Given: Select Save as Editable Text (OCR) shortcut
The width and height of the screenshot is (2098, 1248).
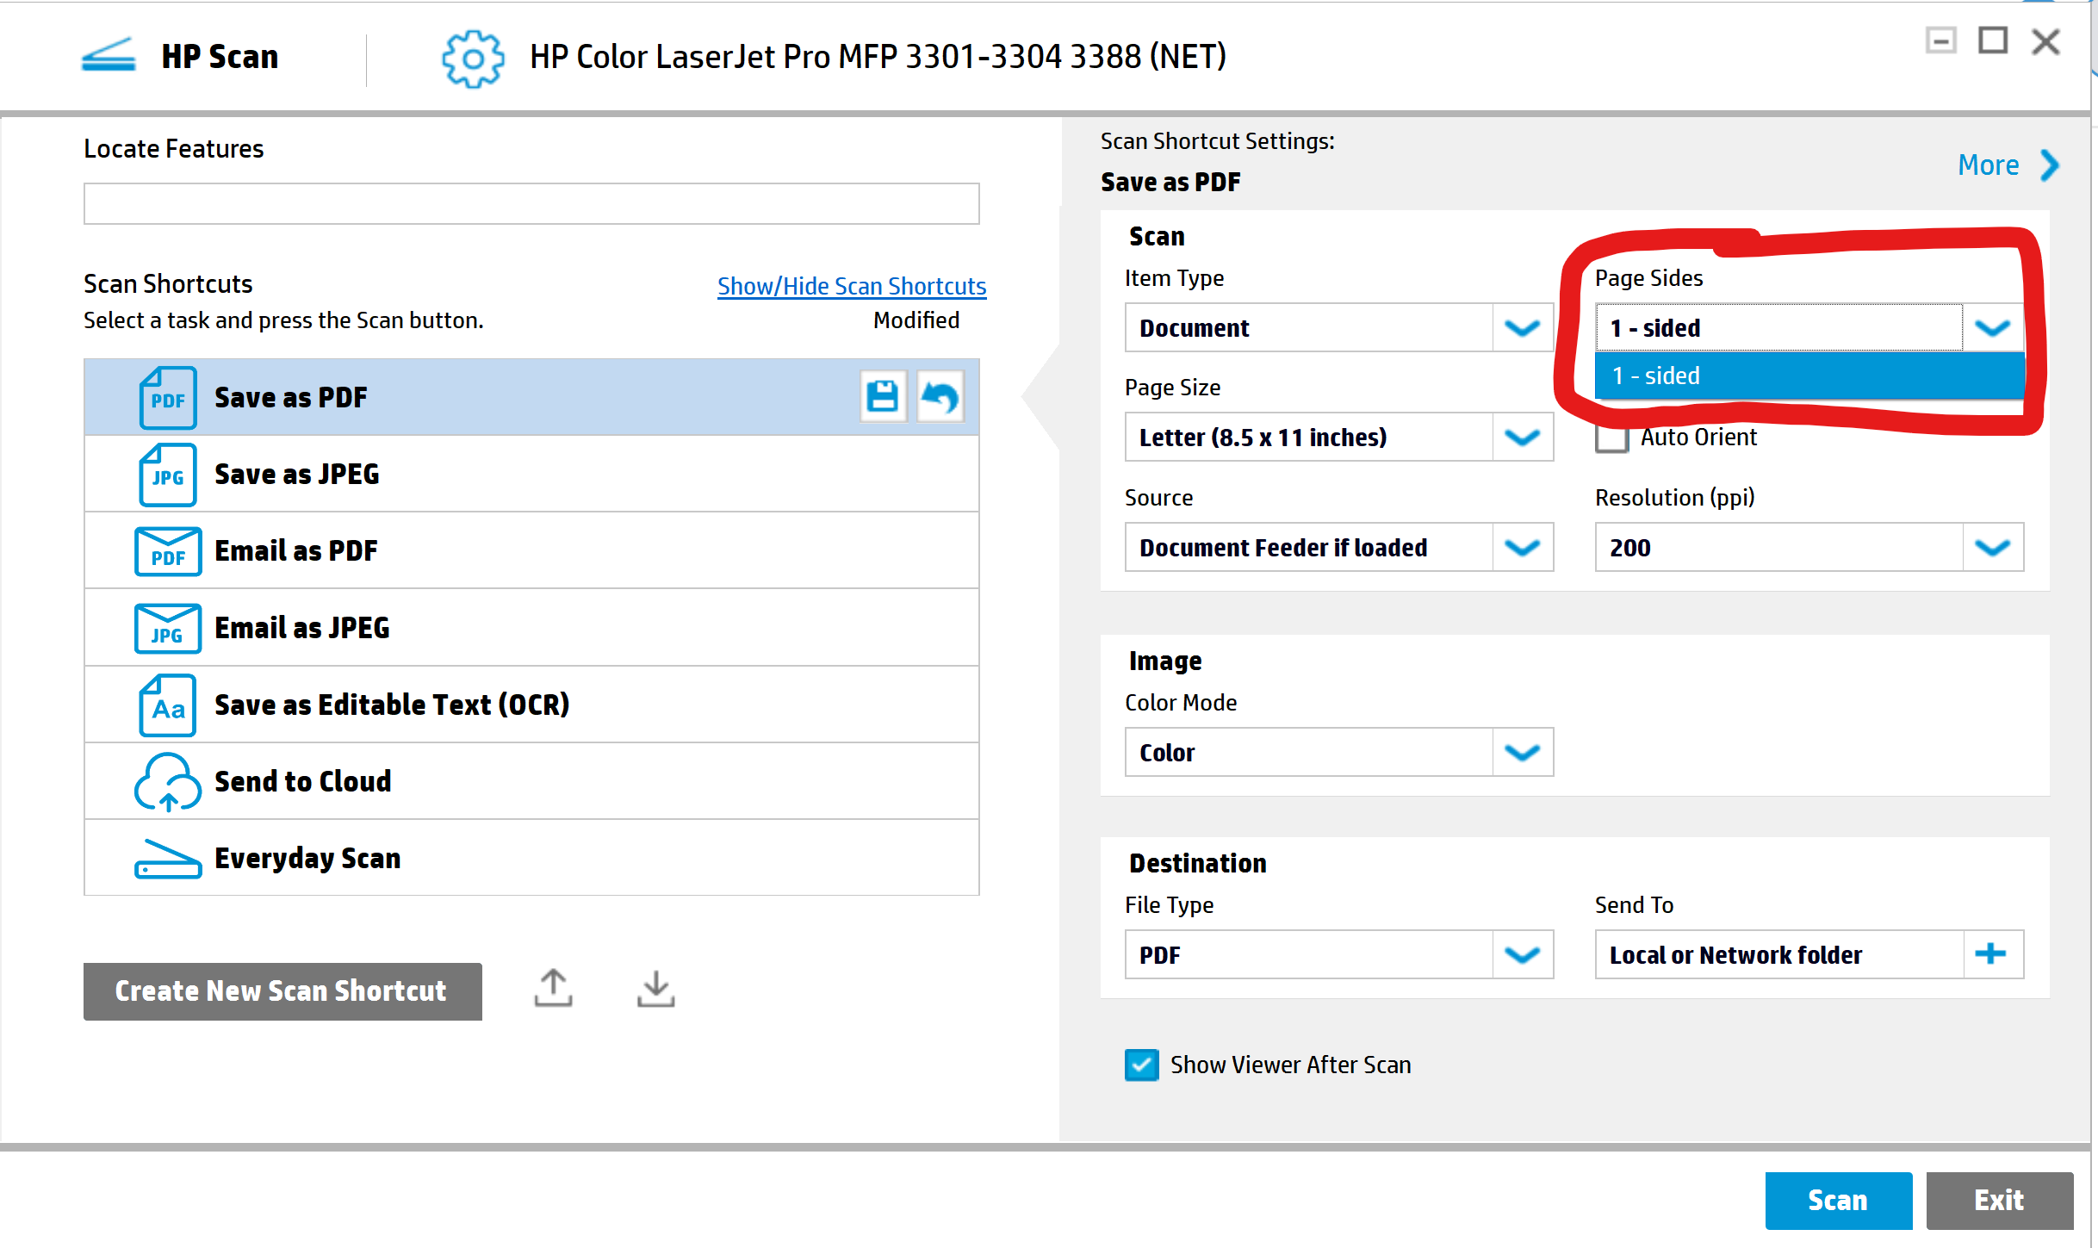Looking at the screenshot, I should (x=531, y=705).
